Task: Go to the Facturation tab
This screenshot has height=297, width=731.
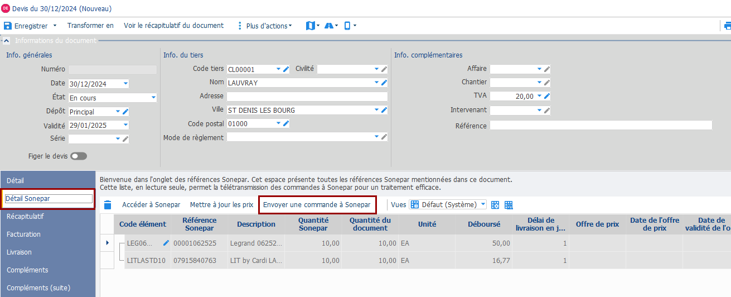Action: point(48,234)
